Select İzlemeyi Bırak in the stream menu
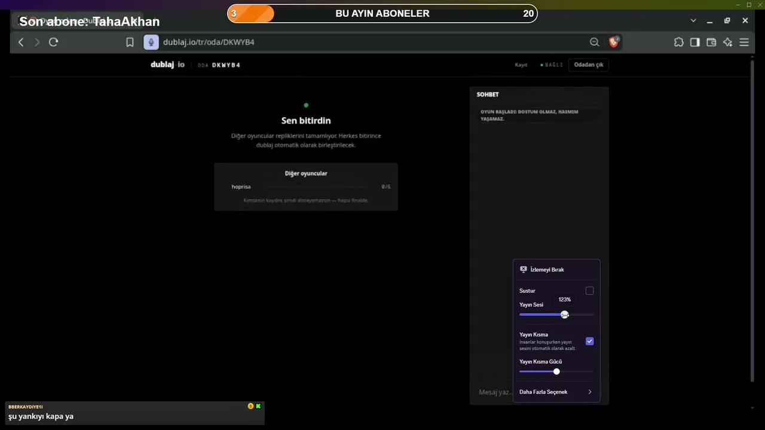This screenshot has width=765, height=430. coord(556,269)
